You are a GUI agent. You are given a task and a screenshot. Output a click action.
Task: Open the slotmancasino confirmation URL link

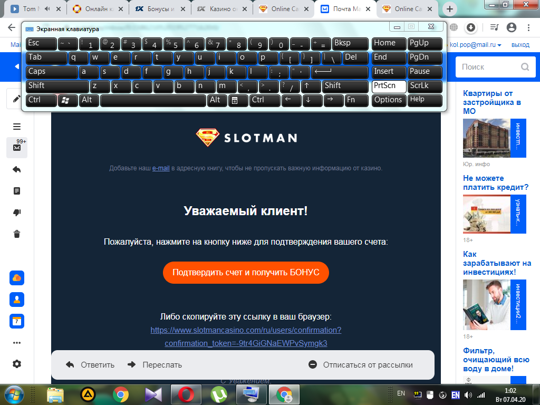point(246,336)
